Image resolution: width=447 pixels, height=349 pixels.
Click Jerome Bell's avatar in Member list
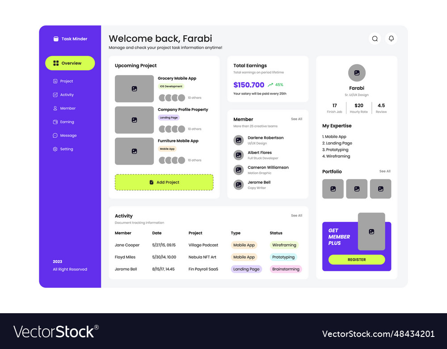tap(239, 184)
